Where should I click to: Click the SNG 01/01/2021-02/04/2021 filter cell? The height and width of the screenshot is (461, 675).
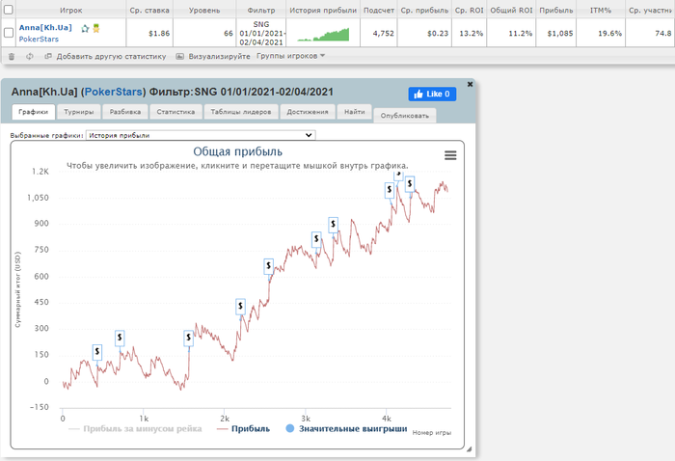click(x=261, y=33)
